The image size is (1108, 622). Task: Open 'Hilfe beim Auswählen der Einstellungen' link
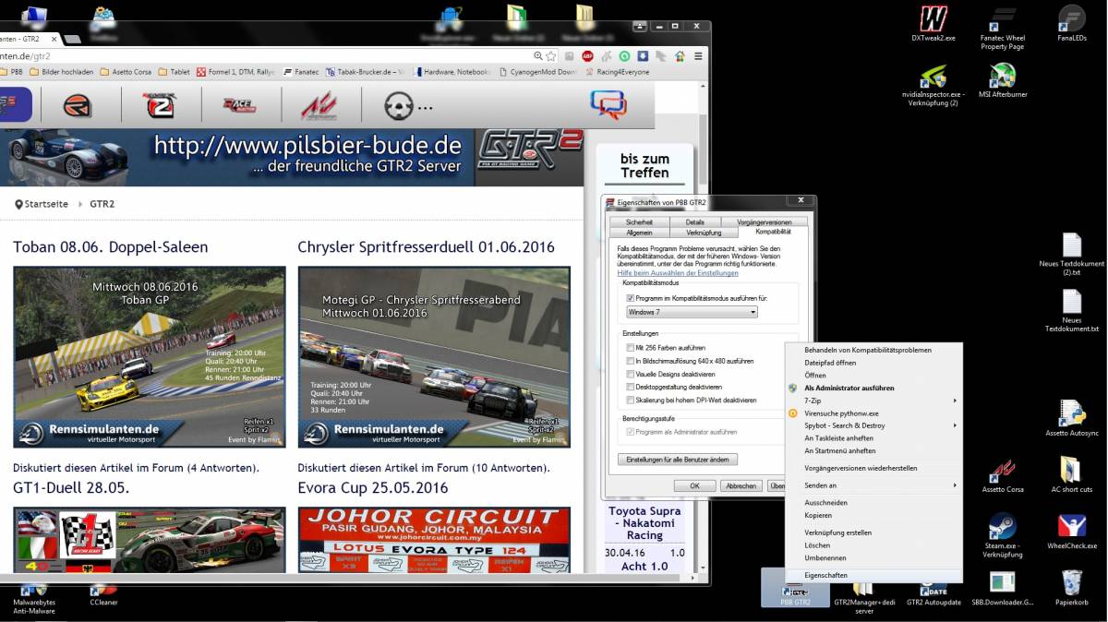[x=678, y=273]
